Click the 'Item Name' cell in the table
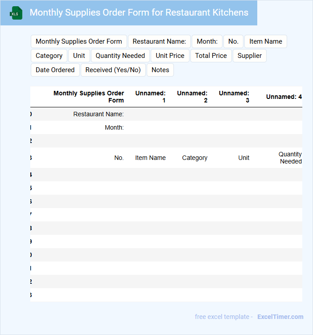The image size is (313, 335). click(x=150, y=158)
